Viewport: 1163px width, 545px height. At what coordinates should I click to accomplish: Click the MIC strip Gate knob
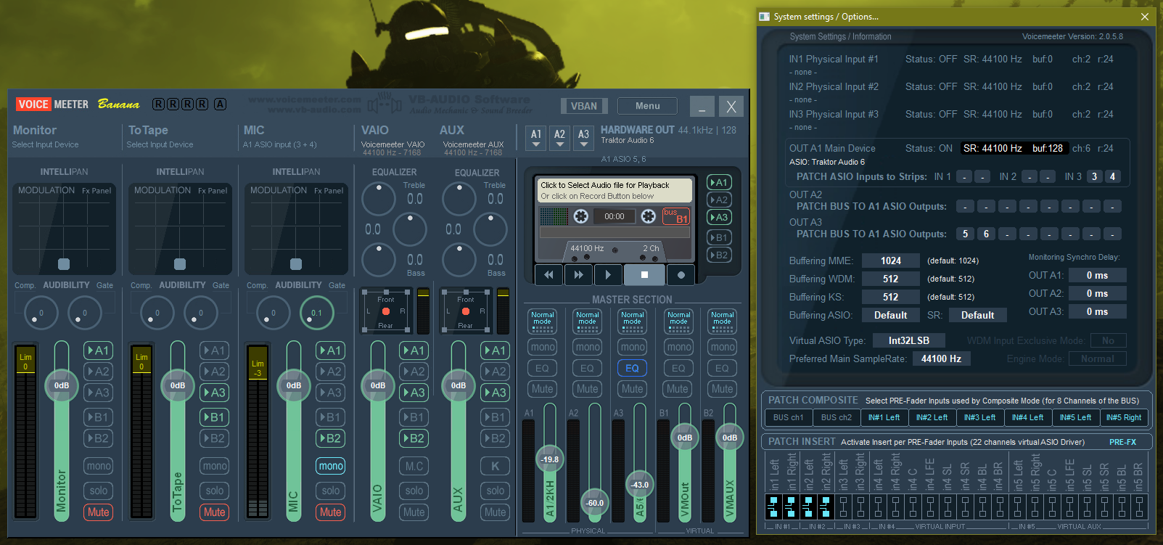pos(316,313)
